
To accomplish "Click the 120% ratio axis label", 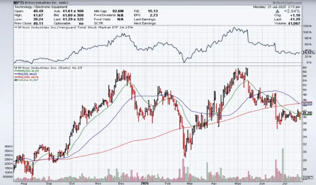I will pyautogui.click(x=307, y=26).
